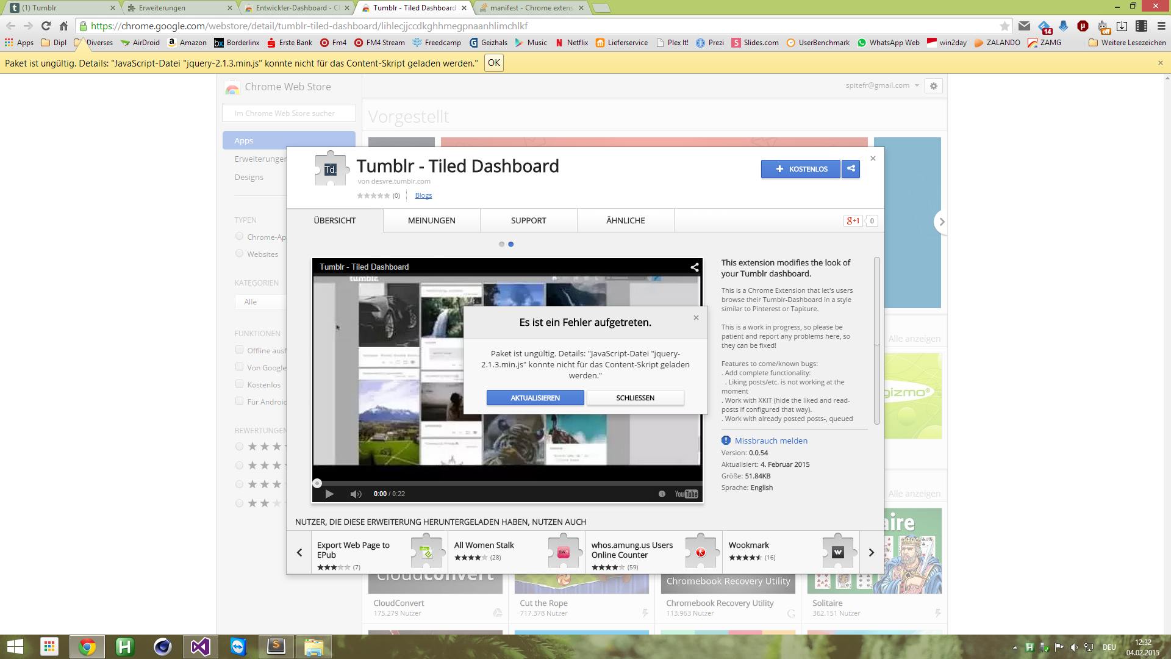Switch to the manifest browser tab
1171x659 pixels.
click(x=531, y=8)
